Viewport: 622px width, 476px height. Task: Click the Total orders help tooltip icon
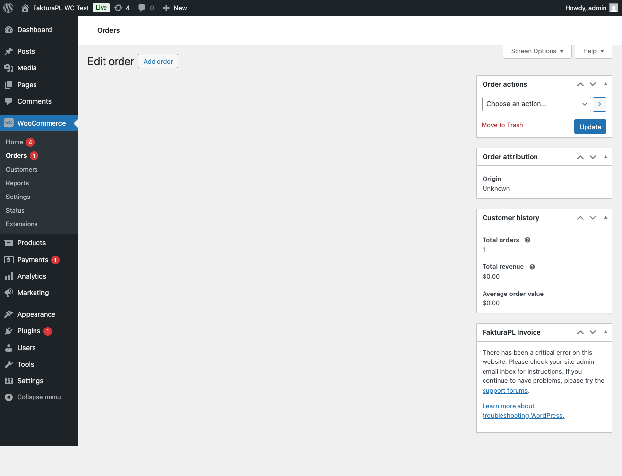coord(527,240)
